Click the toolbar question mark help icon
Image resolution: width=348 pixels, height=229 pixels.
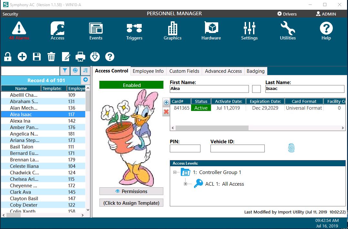(110, 57)
